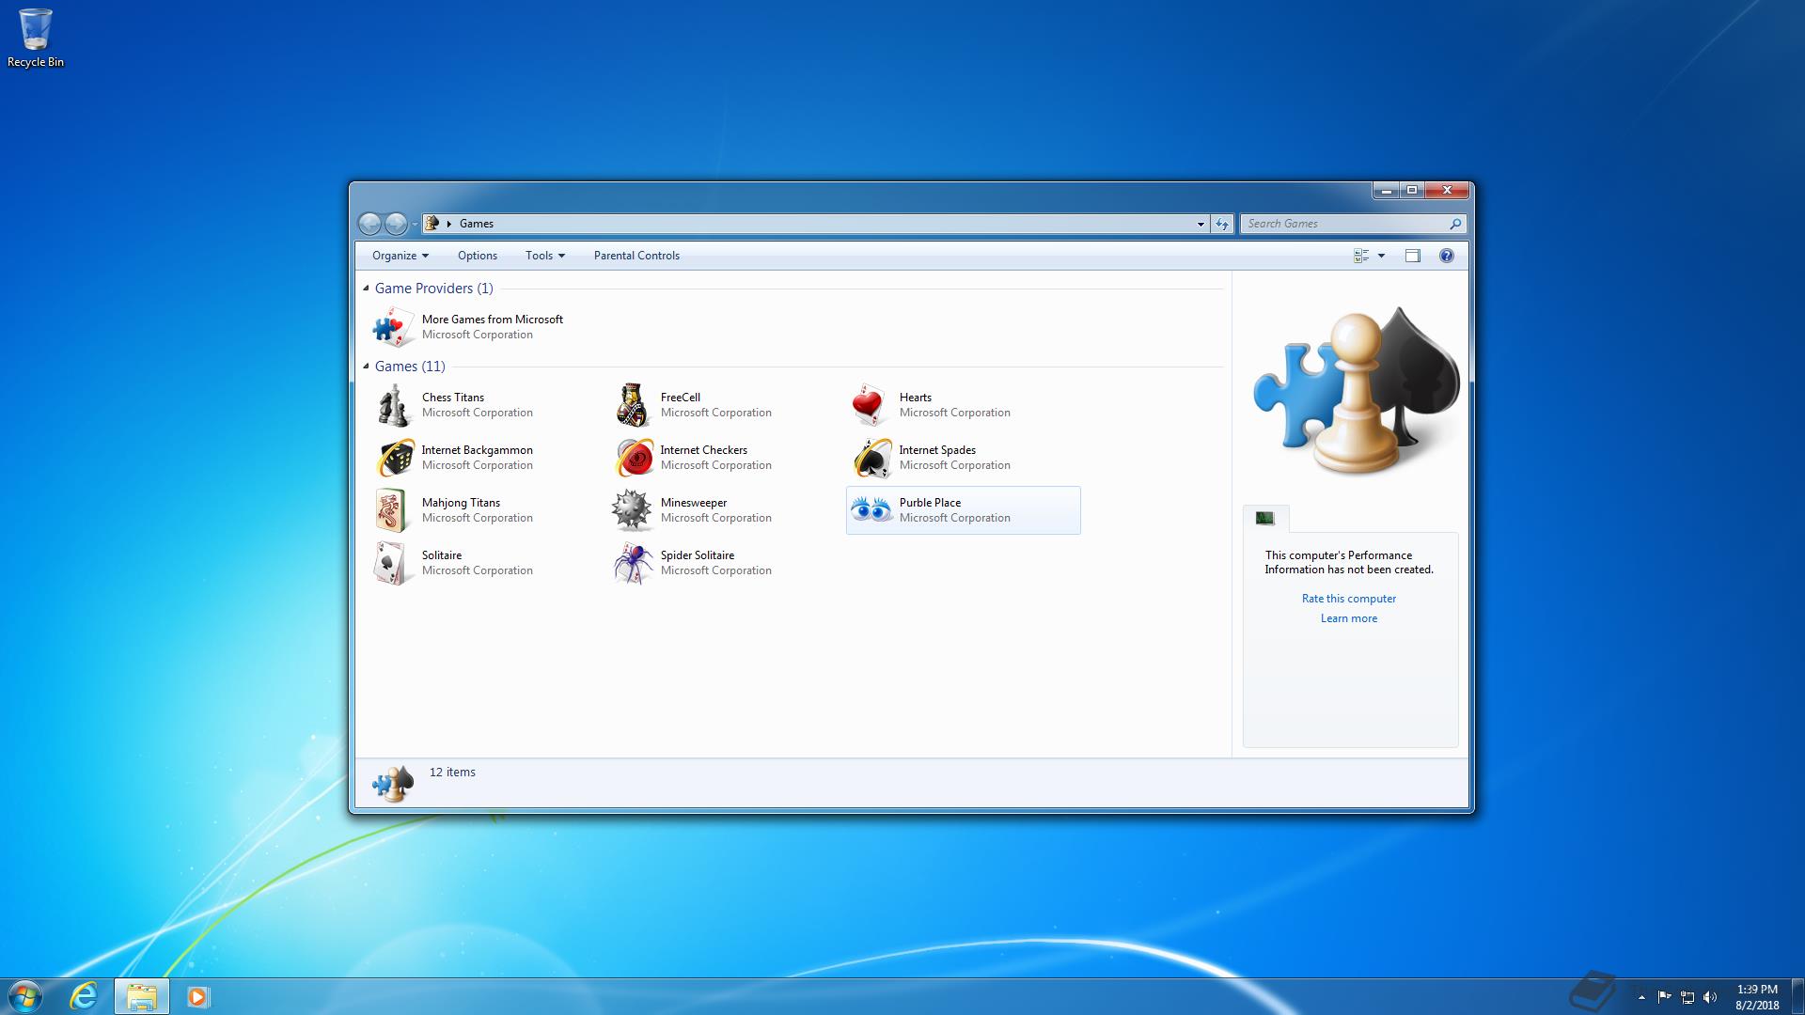The image size is (1805, 1015).
Task: Open the recent pages dropdown arrow
Action: tap(415, 225)
